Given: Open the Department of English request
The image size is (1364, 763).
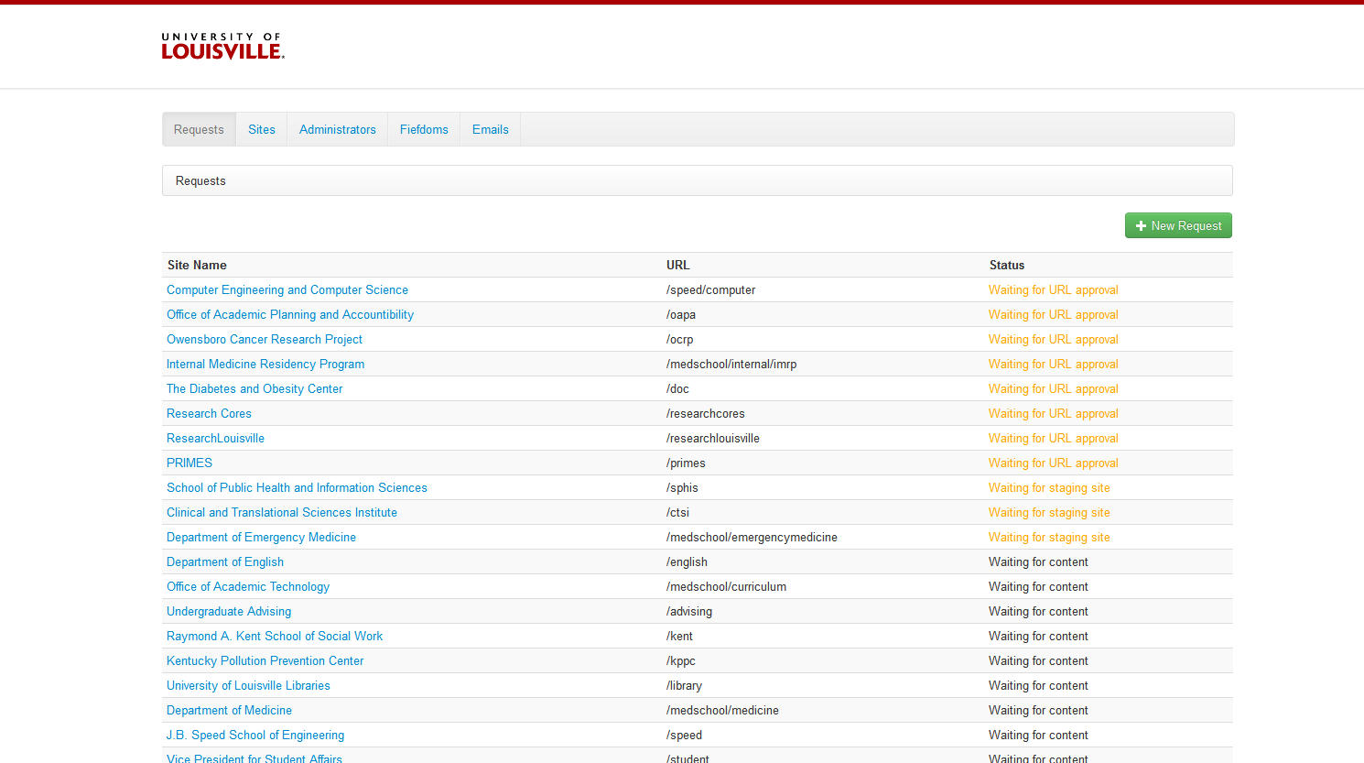Looking at the screenshot, I should coord(225,561).
